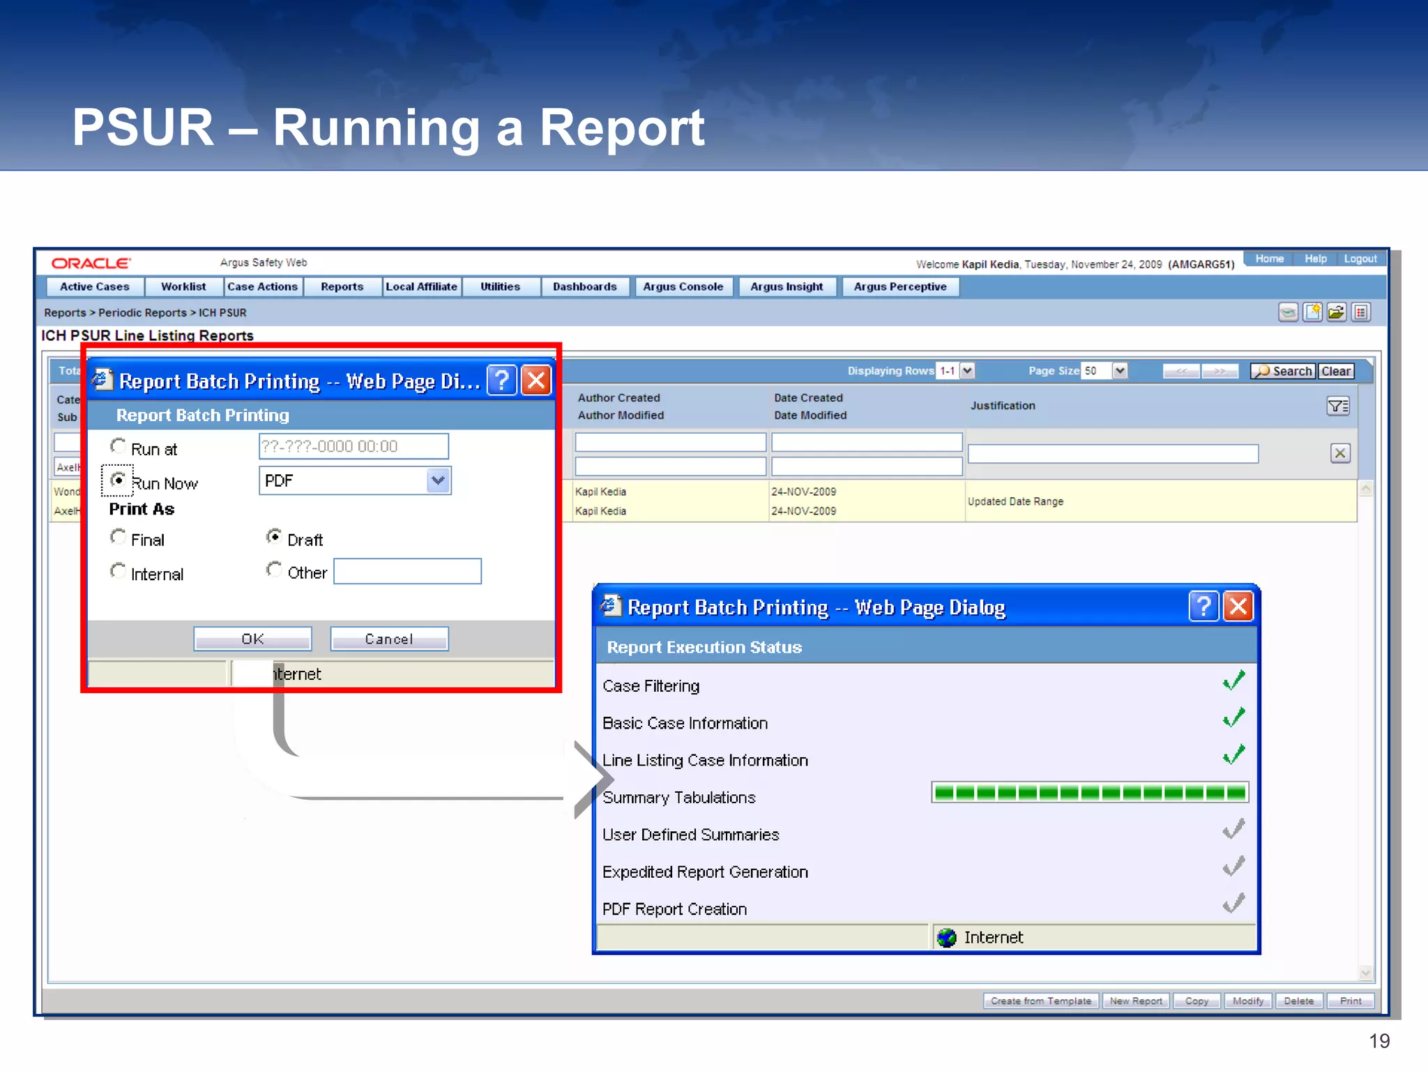This screenshot has width=1428, height=1071.
Task: Click the Line Listing Case Information checkmark
Action: tap(1234, 754)
